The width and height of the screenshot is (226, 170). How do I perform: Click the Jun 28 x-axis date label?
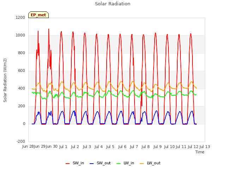point(28,147)
